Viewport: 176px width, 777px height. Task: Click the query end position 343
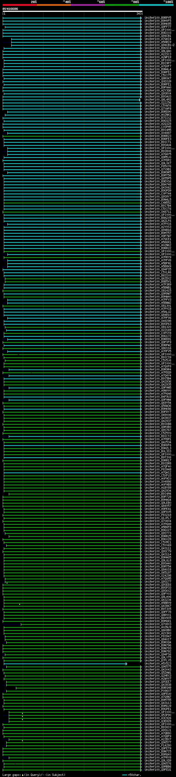[139, 14]
